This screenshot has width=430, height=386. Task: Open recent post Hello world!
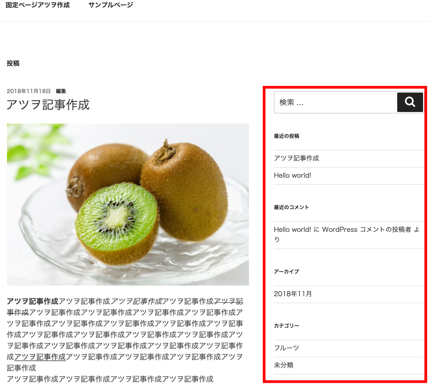292,175
